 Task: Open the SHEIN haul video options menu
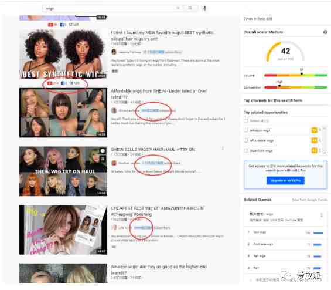(223, 149)
